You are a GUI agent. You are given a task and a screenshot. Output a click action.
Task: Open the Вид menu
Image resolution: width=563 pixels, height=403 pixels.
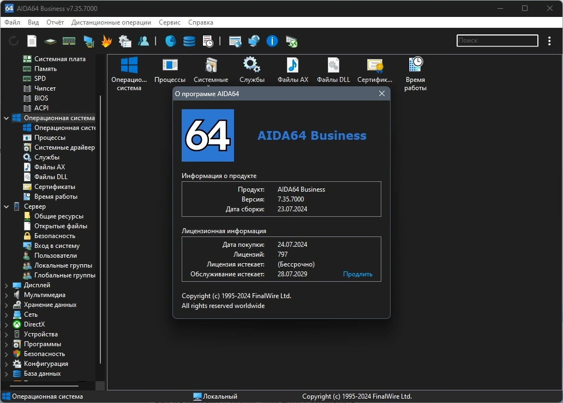33,22
